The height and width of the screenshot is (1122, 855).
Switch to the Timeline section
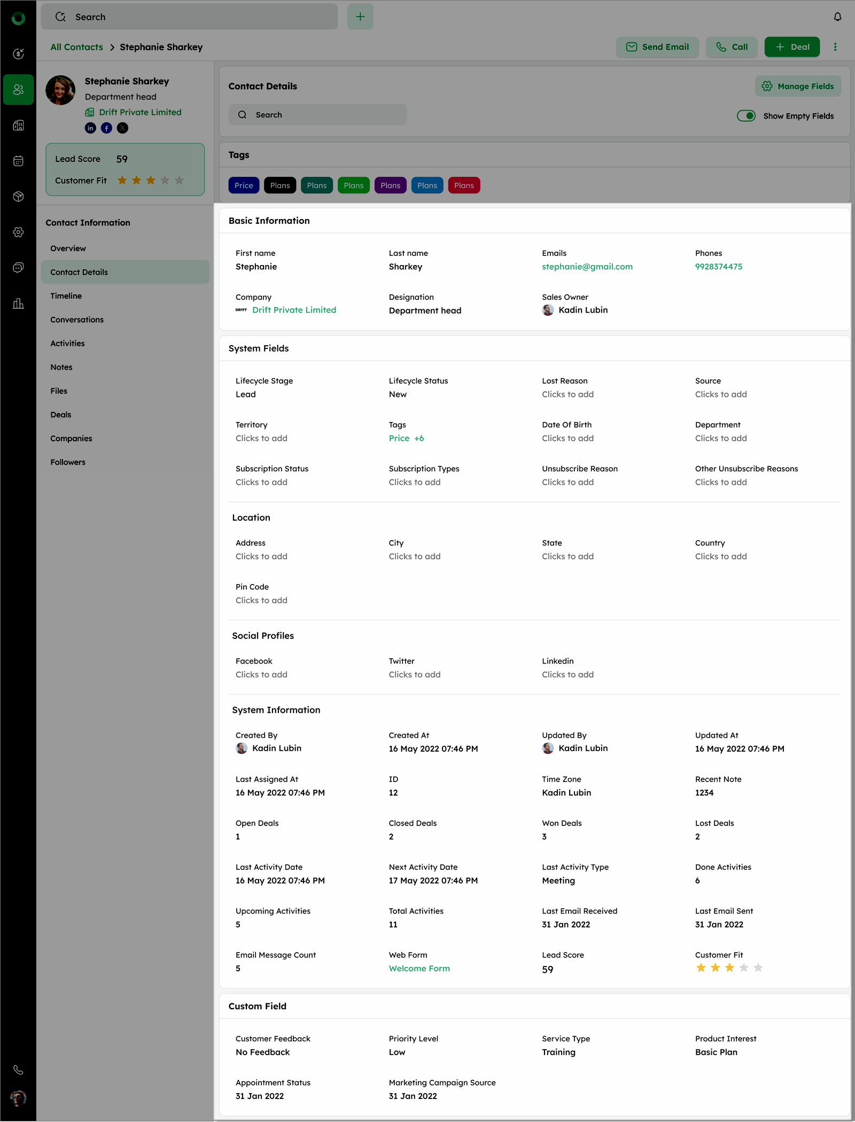(66, 296)
